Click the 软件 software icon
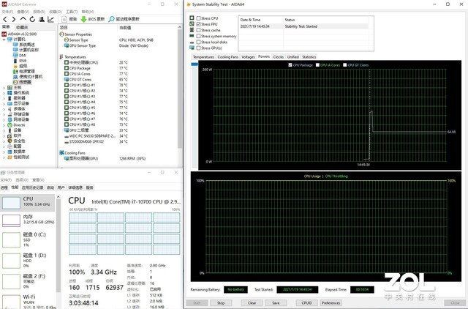Screen dimensions: 468x309 (x=10, y=135)
